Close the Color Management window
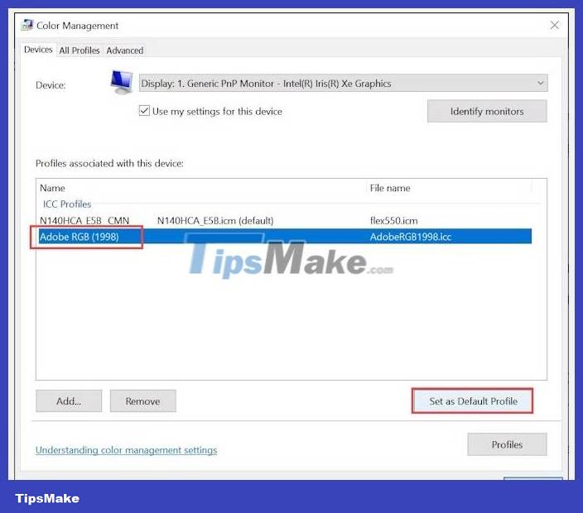Image resolution: width=583 pixels, height=513 pixels. (554, 26)
